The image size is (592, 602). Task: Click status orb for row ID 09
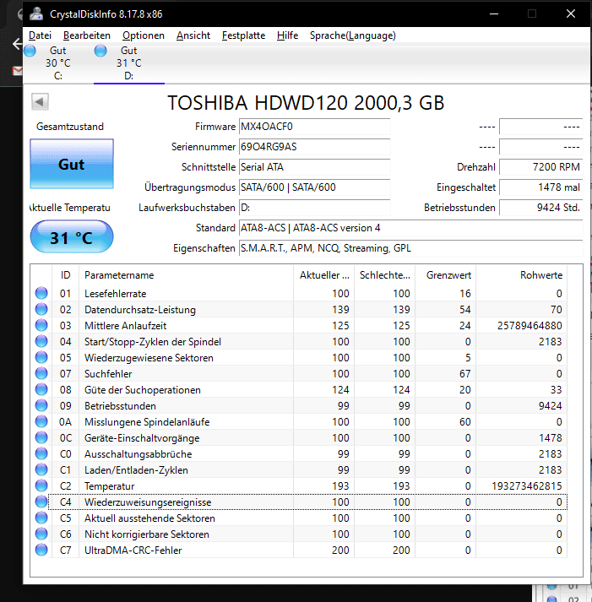[41, 405]
